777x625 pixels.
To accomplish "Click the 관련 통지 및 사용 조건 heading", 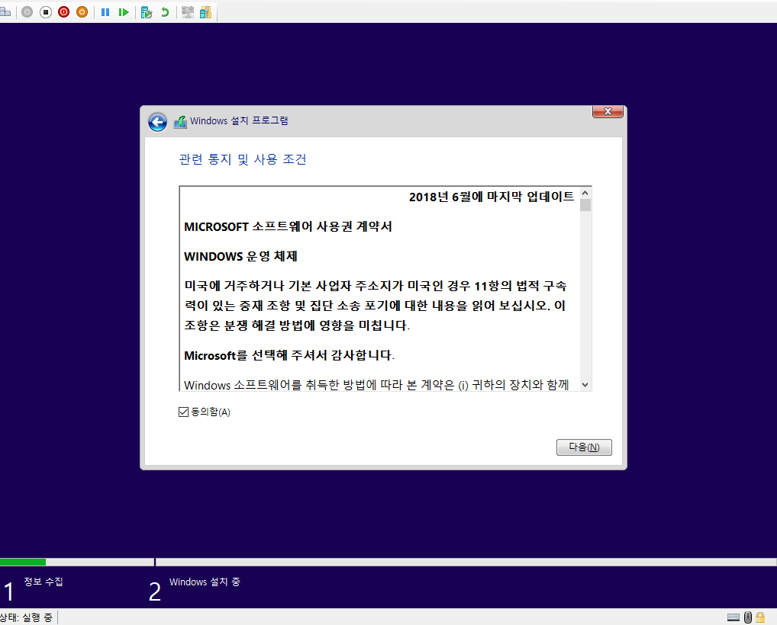I will (242, 159).
